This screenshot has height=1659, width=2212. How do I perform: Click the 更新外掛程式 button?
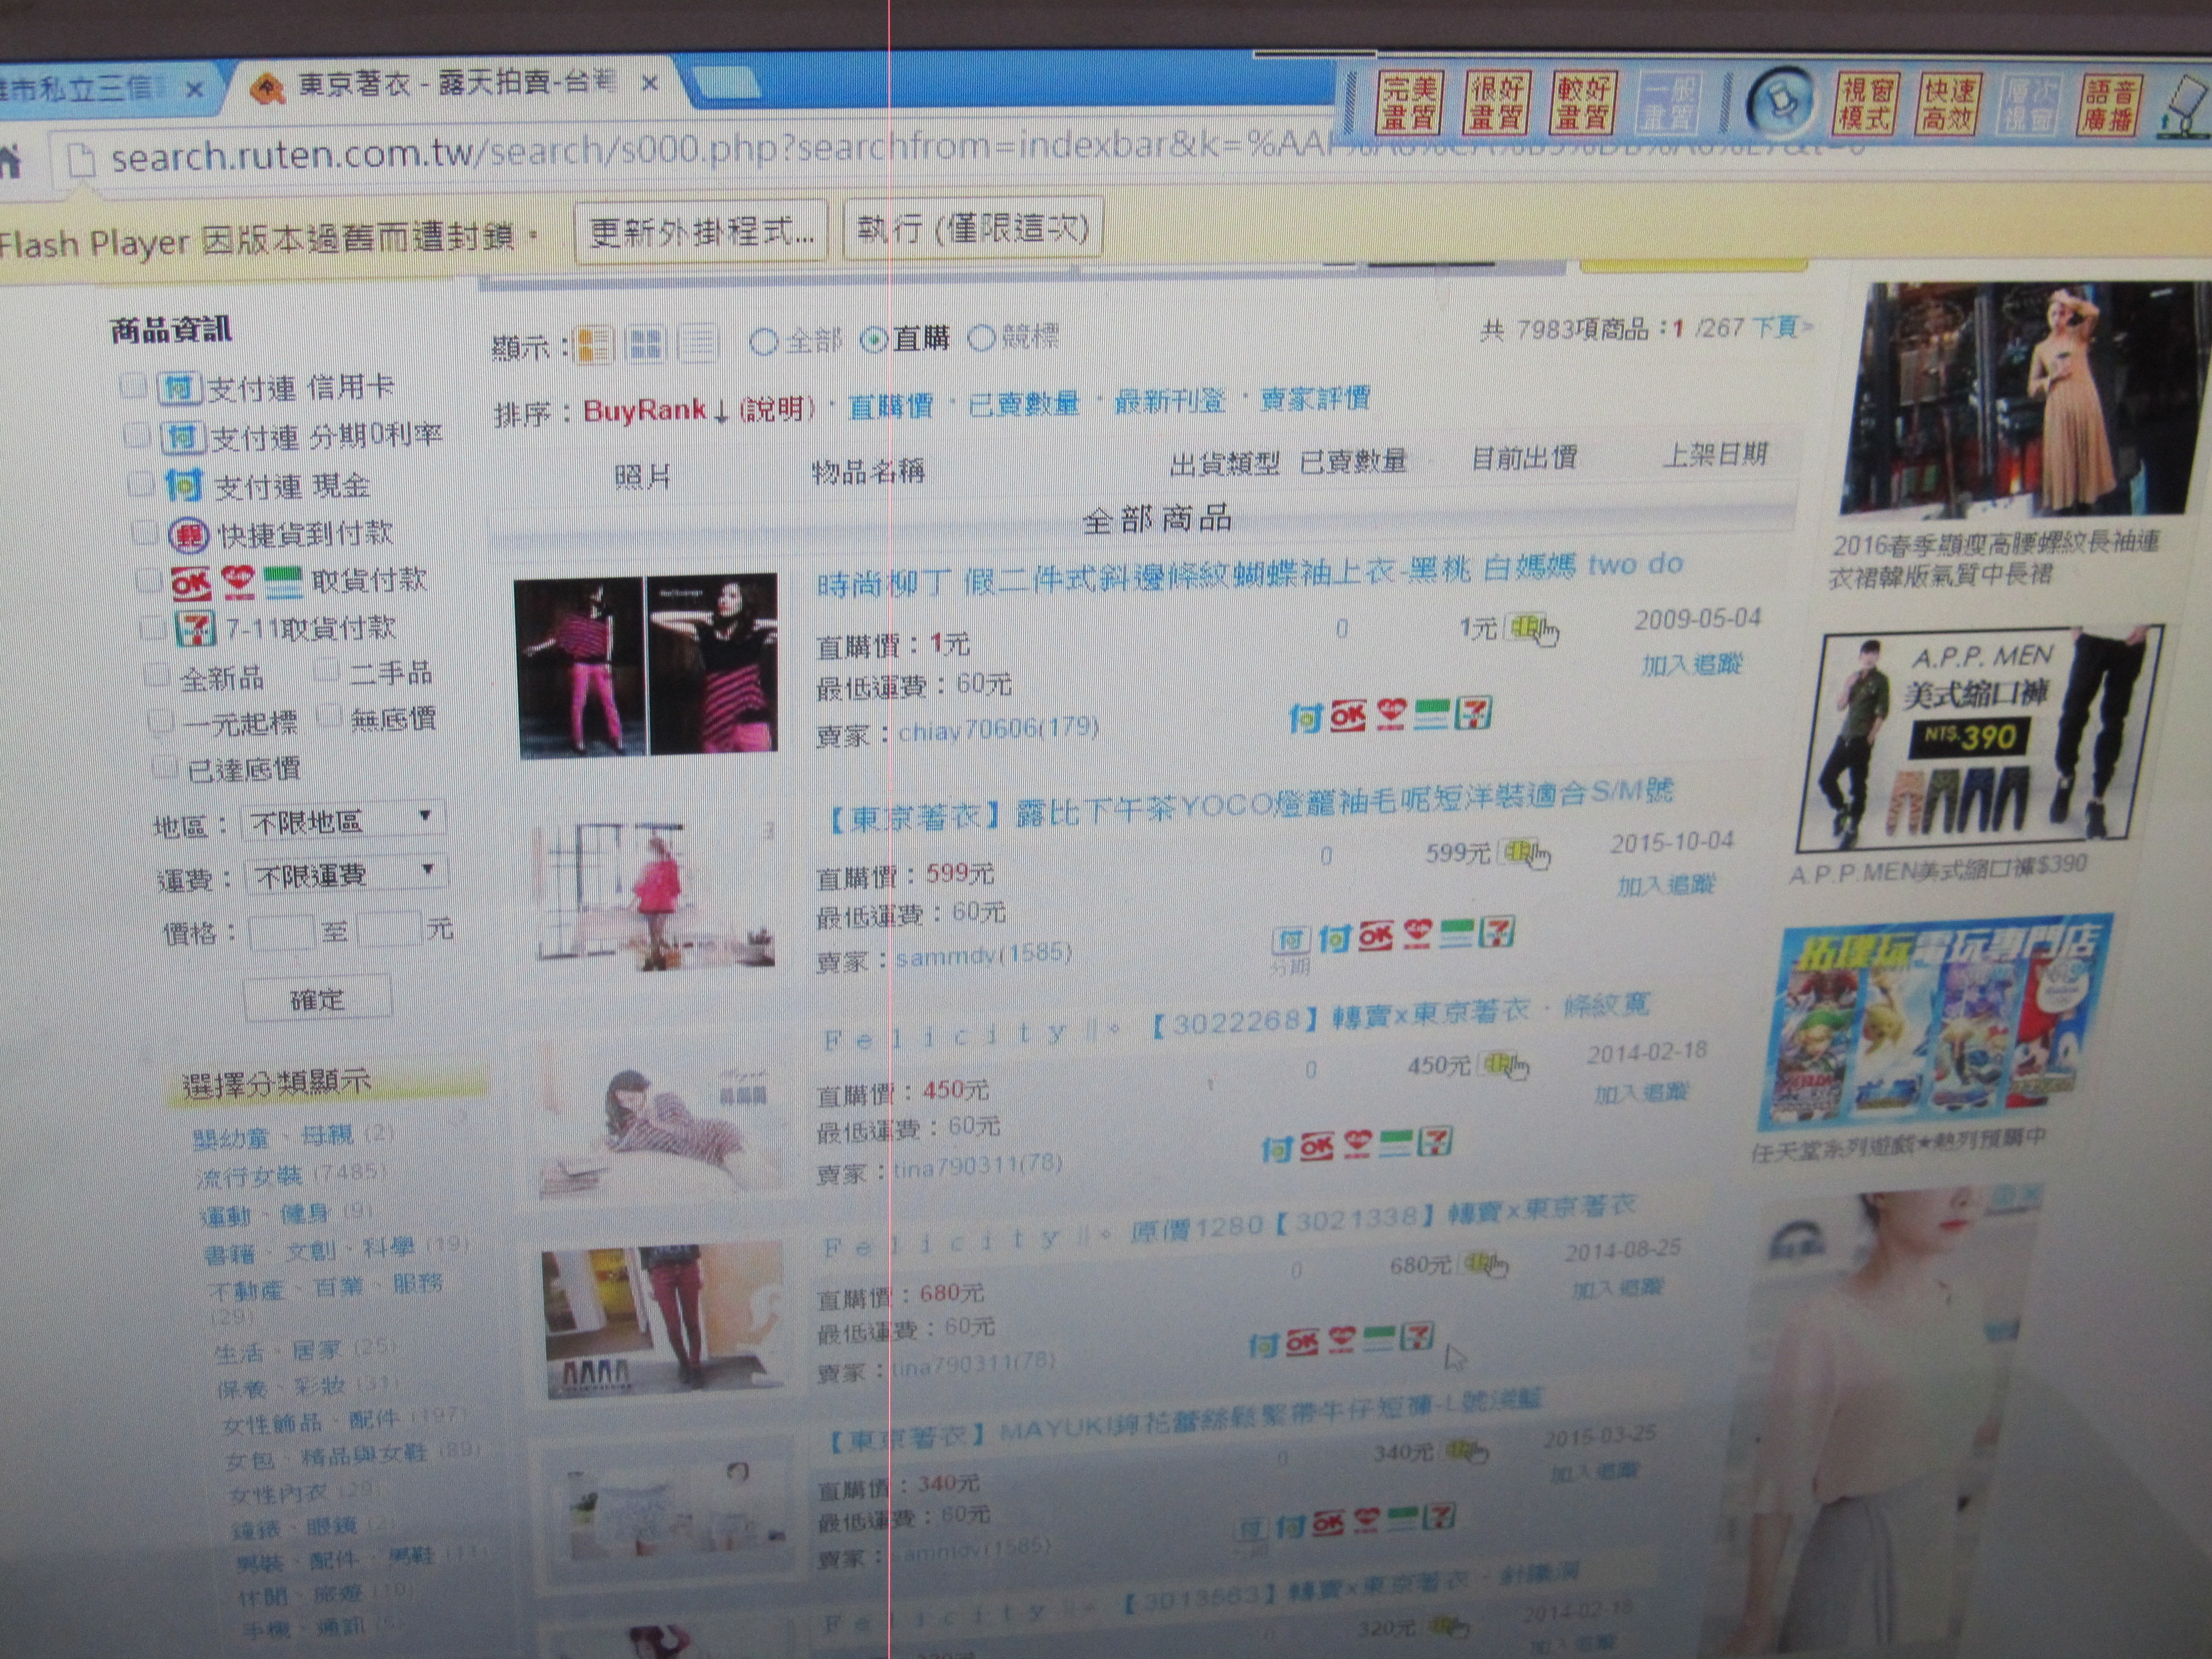[701, 232]
